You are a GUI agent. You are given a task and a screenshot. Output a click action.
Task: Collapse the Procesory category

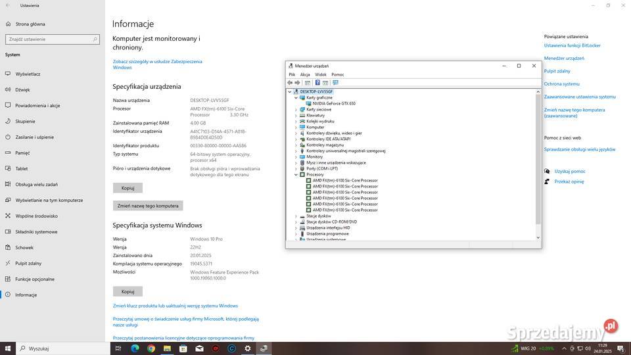click(x=296, y=175)
